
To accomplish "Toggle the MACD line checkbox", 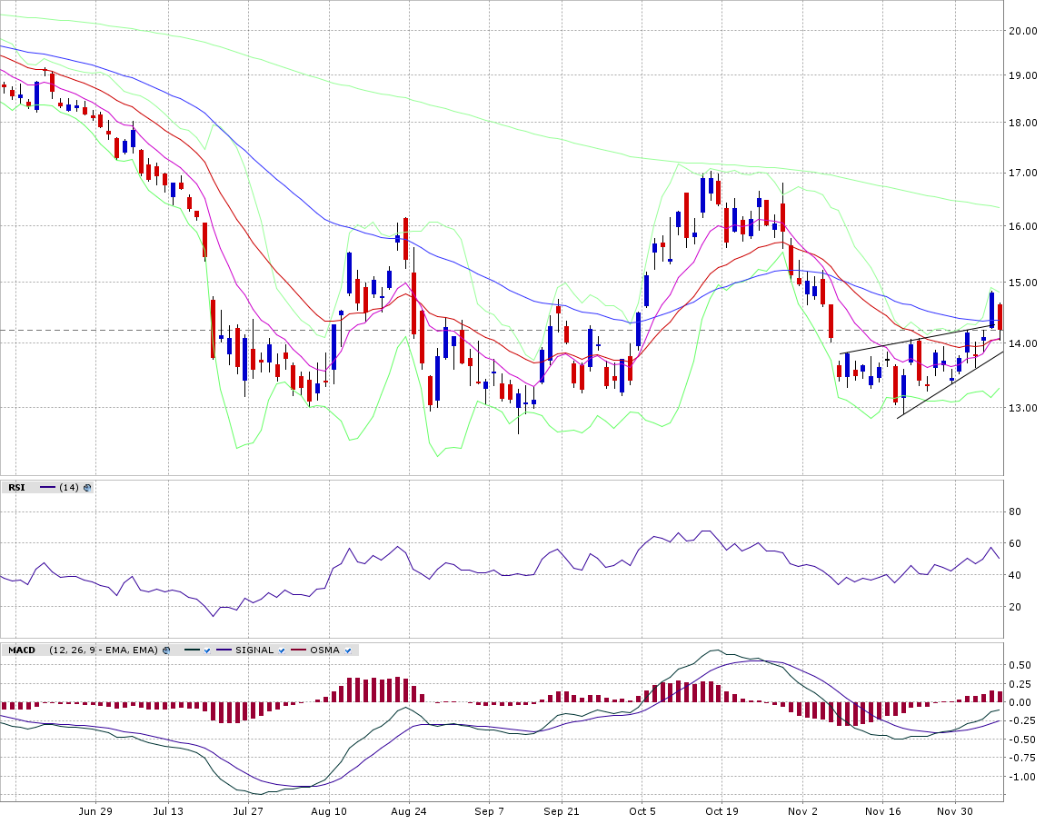I will [207, 650].
